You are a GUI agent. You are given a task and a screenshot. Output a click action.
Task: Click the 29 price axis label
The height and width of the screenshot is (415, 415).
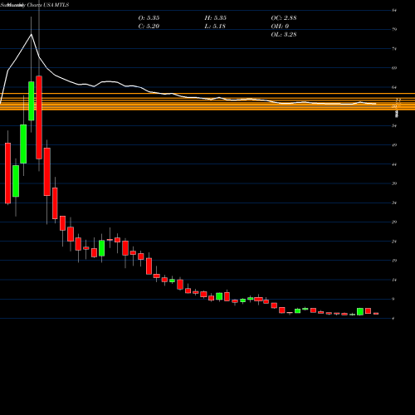394,222
